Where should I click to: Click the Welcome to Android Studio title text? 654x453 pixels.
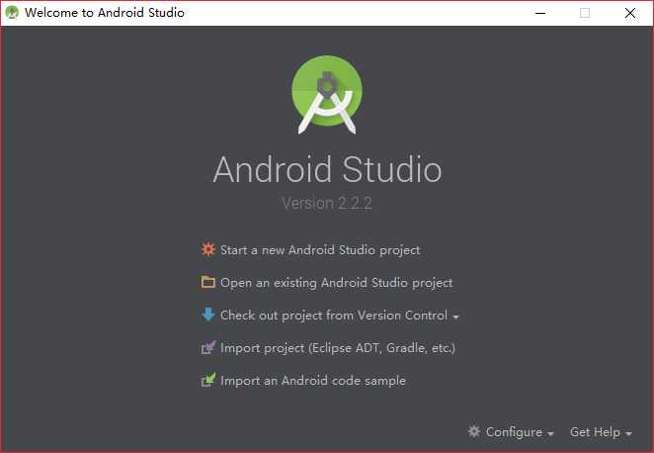click(x=105, y=13)
